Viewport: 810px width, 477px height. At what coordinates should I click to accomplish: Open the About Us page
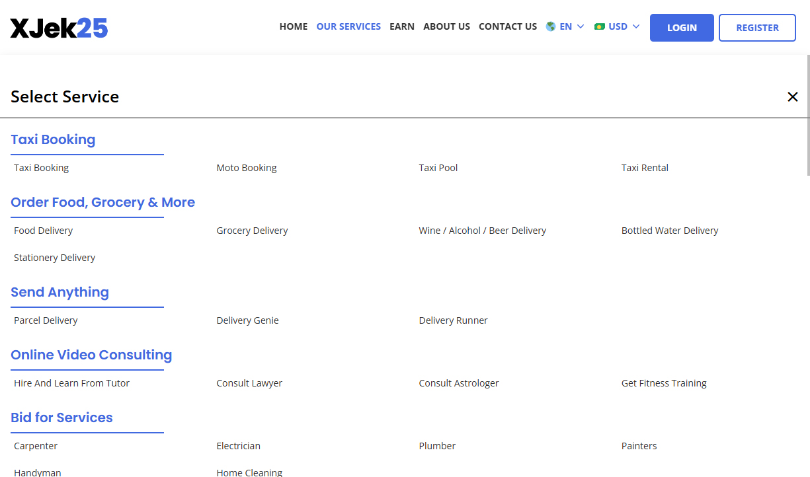[x=446, y=27]
